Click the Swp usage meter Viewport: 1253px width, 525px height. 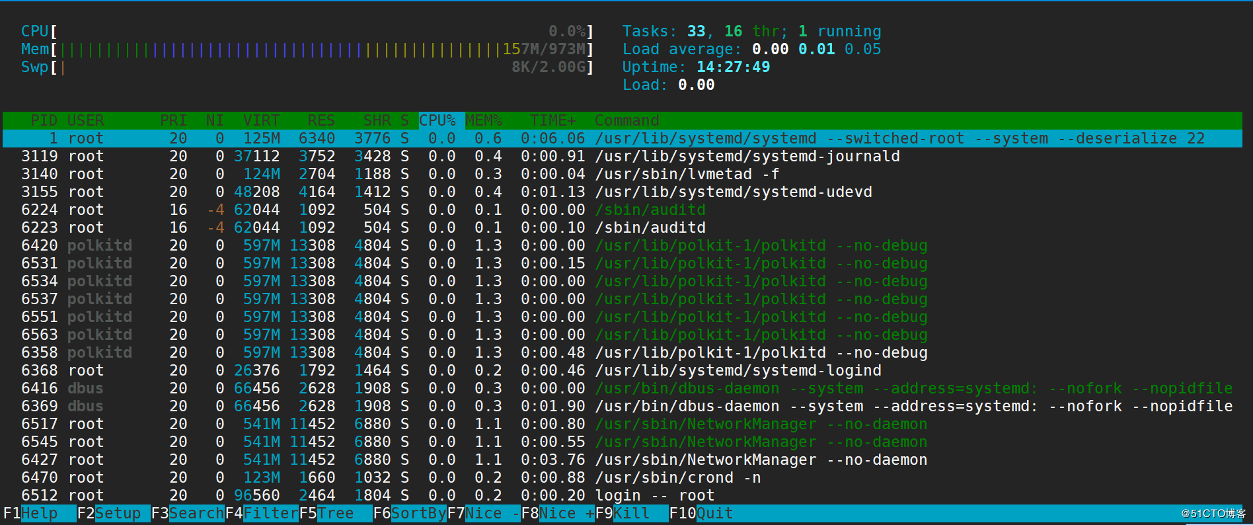[x=308, y=67]
